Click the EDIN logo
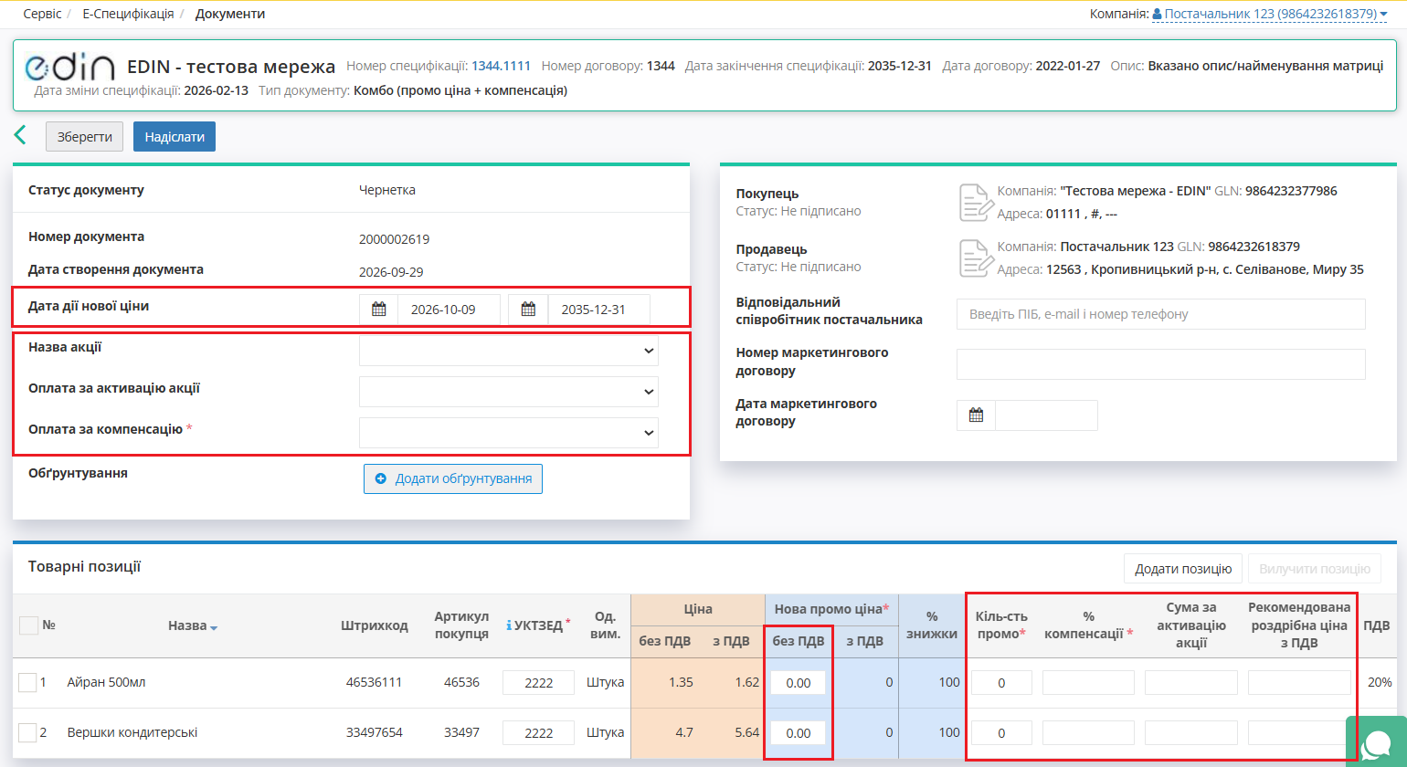The height and width of the screenshot is (767, 1407). (69, 67)
